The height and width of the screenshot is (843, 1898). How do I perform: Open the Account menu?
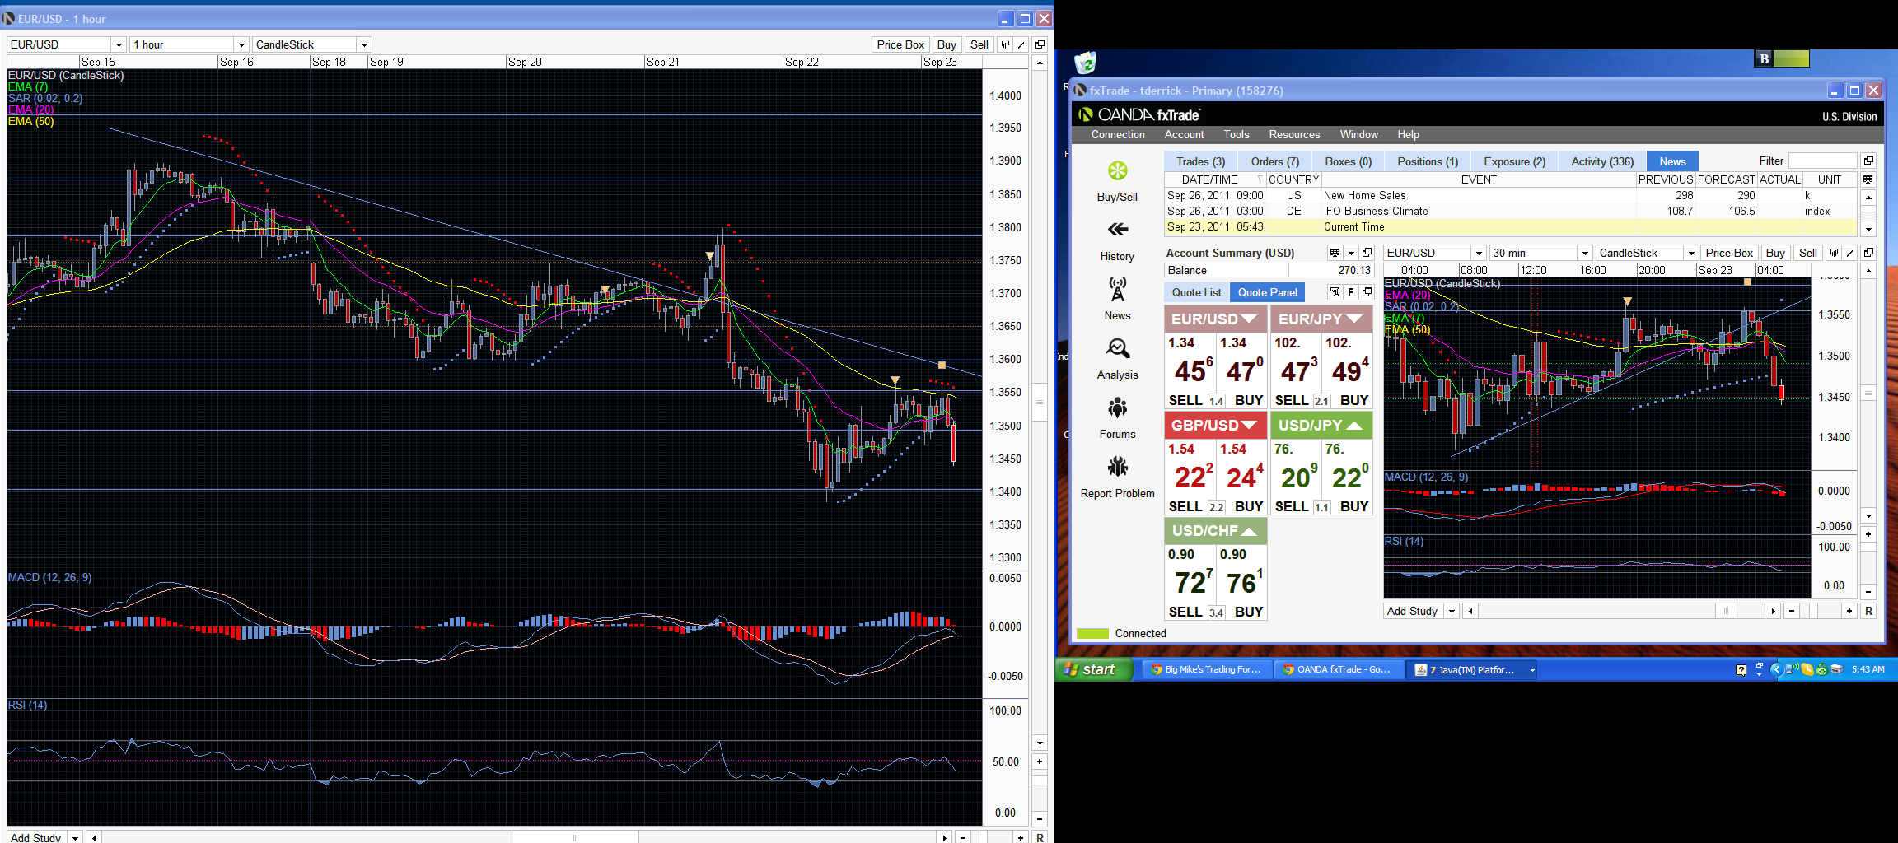pyautogui.click(x=1184, y=134)
